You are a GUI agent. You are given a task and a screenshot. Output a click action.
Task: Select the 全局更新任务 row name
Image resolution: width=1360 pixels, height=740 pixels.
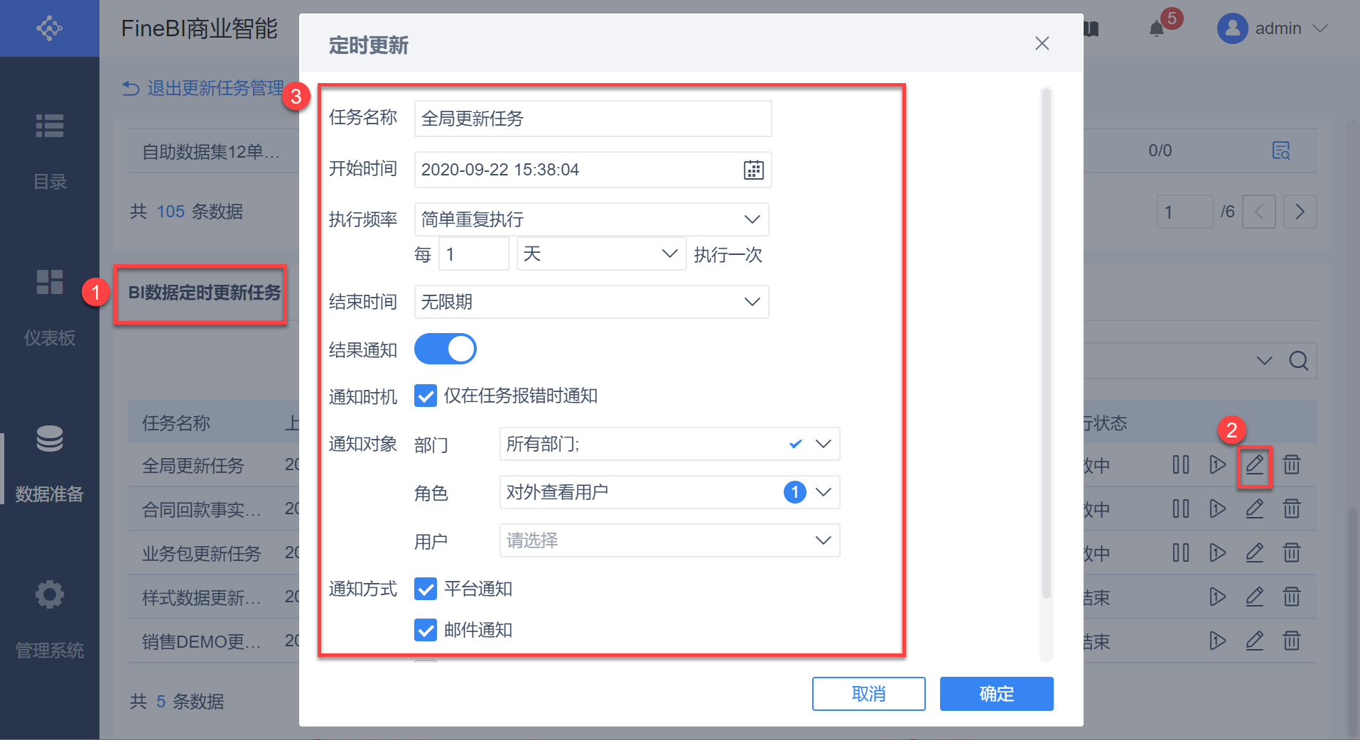tap(193, 466)
